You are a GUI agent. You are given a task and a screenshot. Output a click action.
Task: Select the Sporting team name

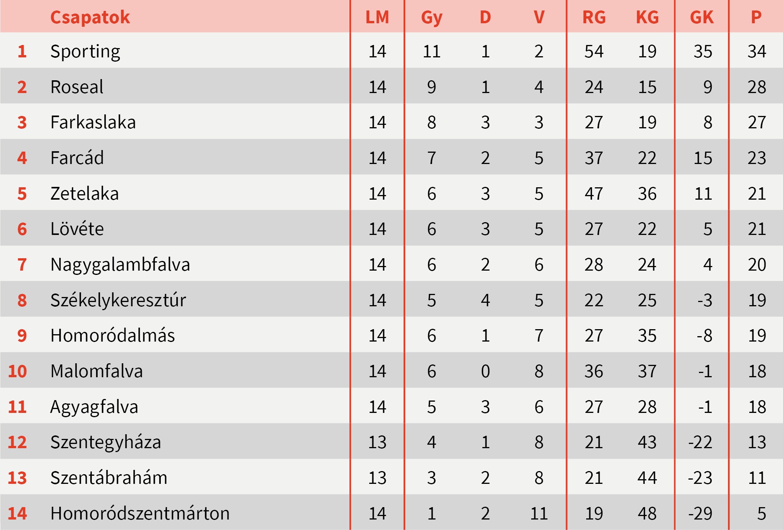pyautogui.click(x=85, y=52)
